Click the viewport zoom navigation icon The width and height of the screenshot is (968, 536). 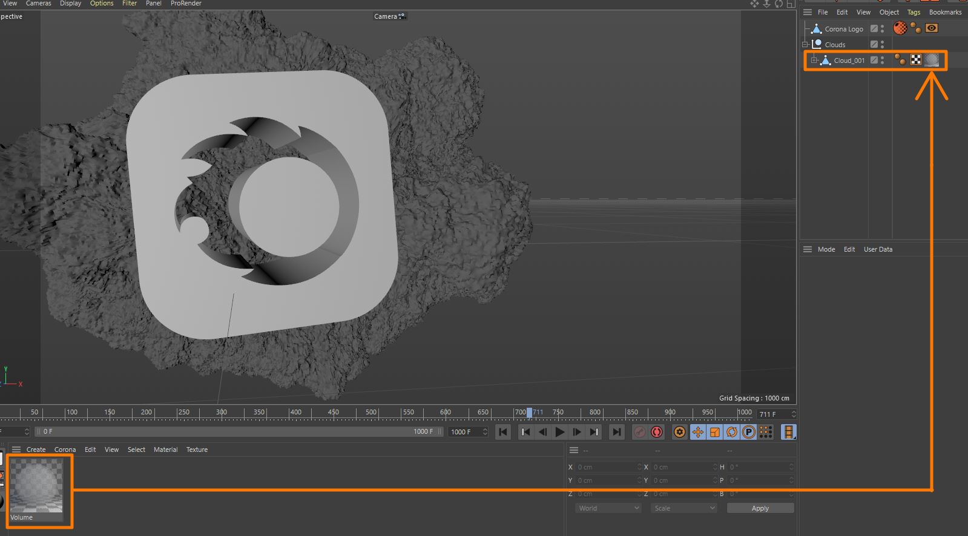coord(766,4)
